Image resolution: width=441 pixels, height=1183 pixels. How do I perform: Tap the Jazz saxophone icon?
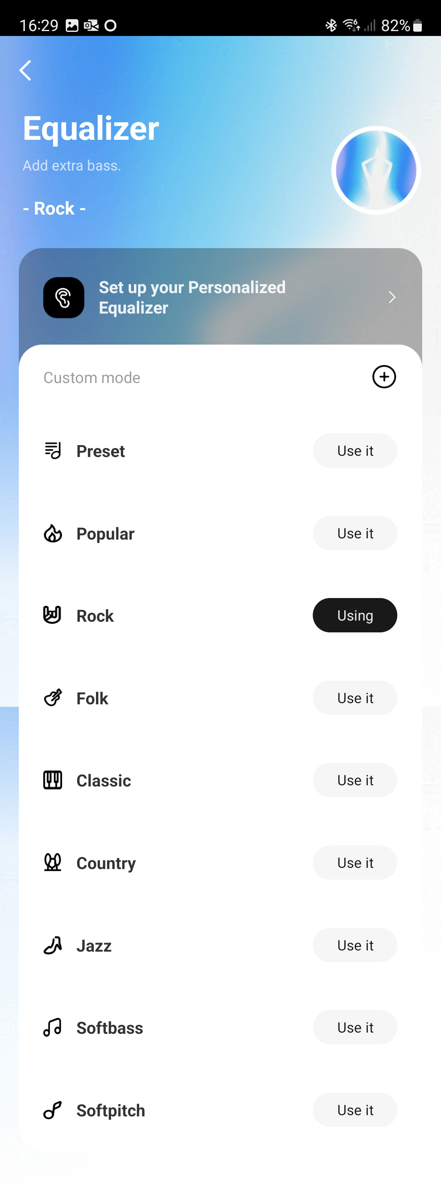point(52,945)
